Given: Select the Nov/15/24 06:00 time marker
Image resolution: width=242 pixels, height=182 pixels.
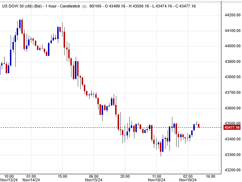Looking at the screenshot, I should (93, 178).
